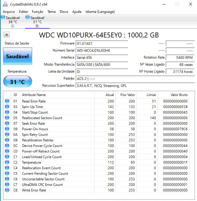Switch to the D: disk tab
This screenshot has width=197, height=201.
[37, 22]
